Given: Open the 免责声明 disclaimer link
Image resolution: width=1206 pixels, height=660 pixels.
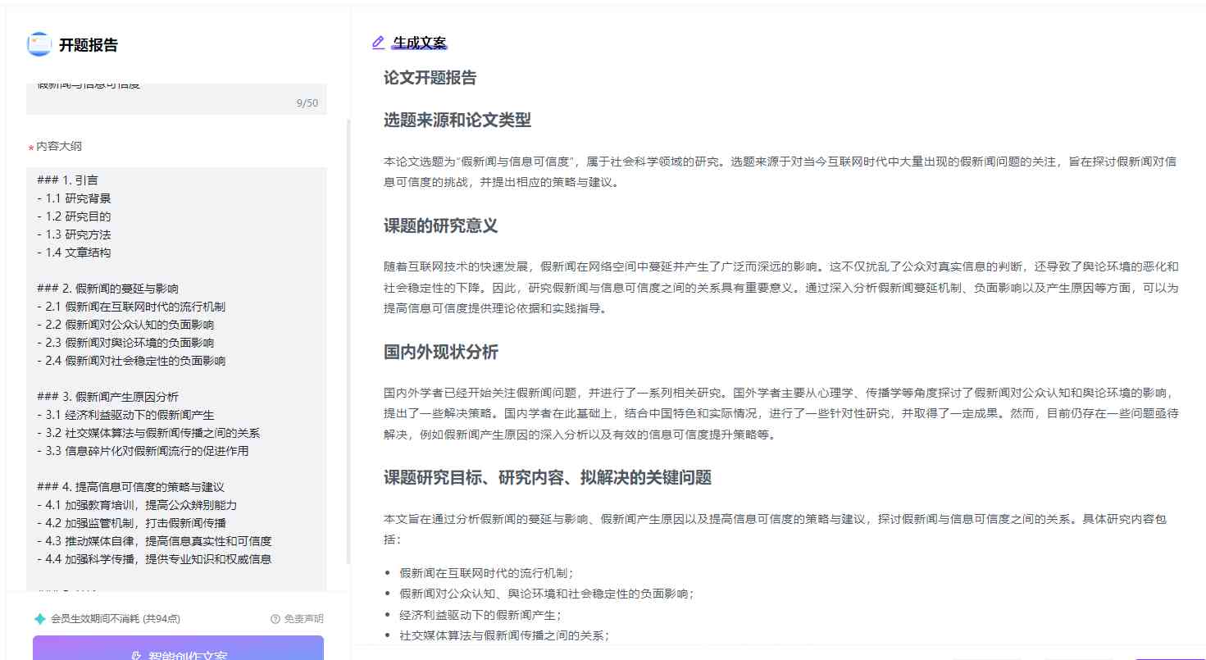Looking at the screenshot, I should tap(303, 619).
